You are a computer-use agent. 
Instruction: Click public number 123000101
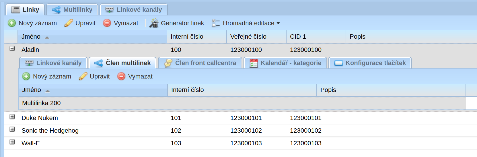pyautogui.click(x=246, y=118)
